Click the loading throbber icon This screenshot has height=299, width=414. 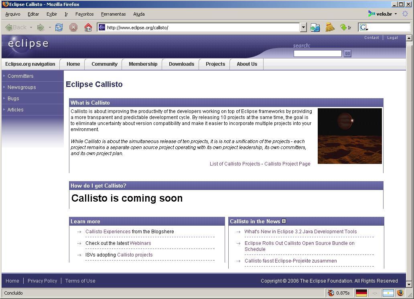[x=405, y=14]
